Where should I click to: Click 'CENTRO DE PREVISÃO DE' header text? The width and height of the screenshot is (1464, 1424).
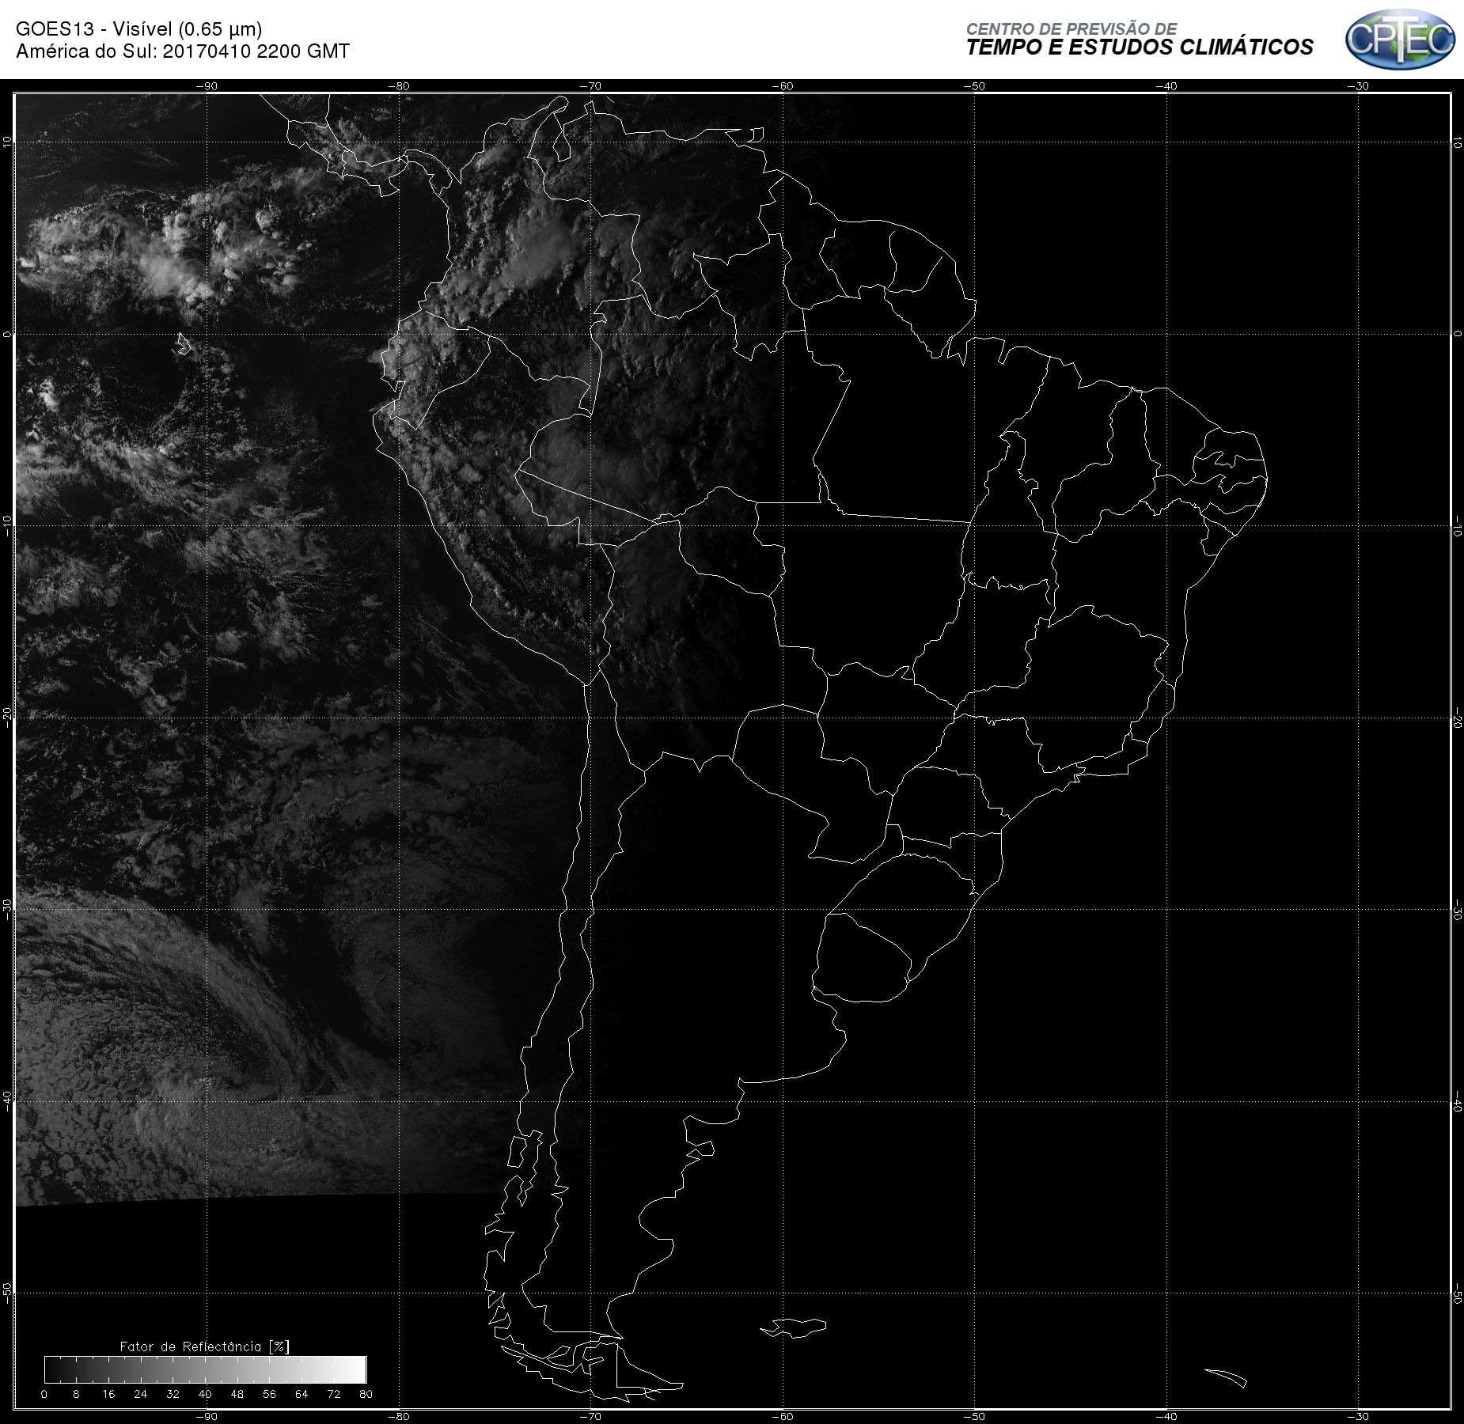click(x=1071, y=28)
